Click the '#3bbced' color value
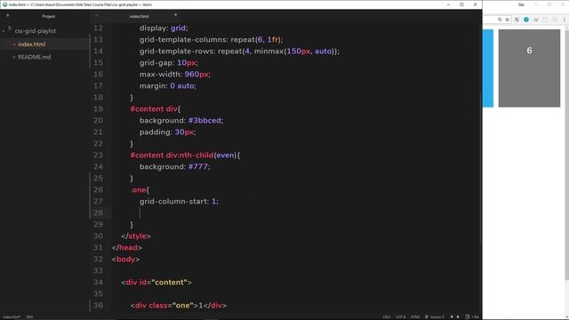Image resolution: width=569 pixels, height=320 pixels. tap(204, 121)
